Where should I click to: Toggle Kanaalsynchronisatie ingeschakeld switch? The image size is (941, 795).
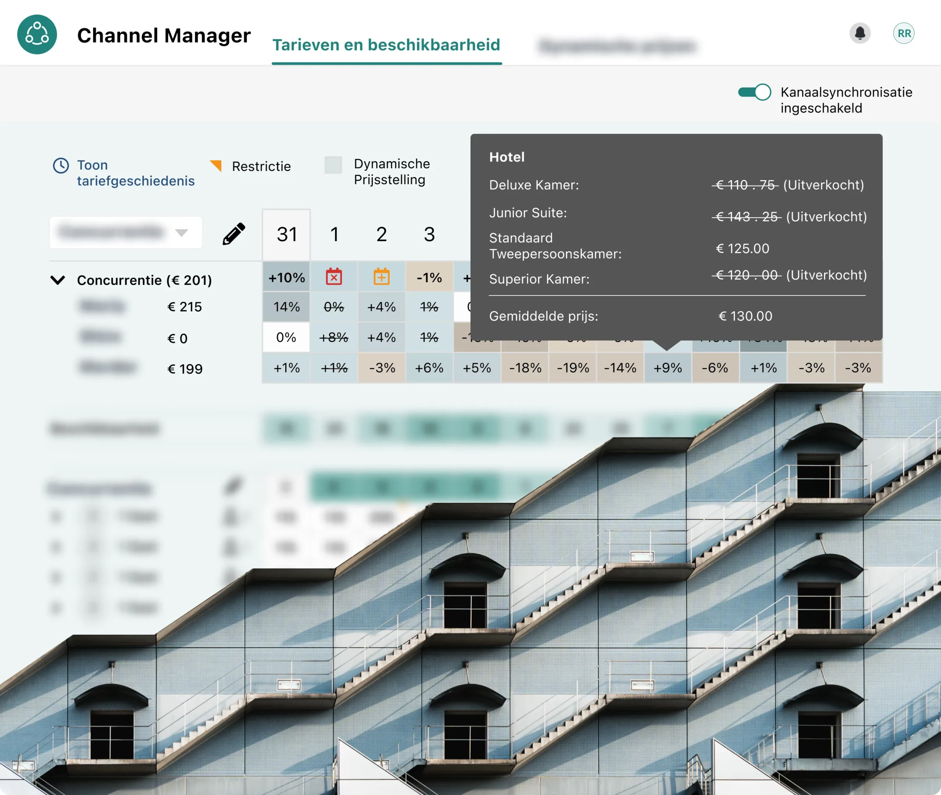tap(754, 92)
